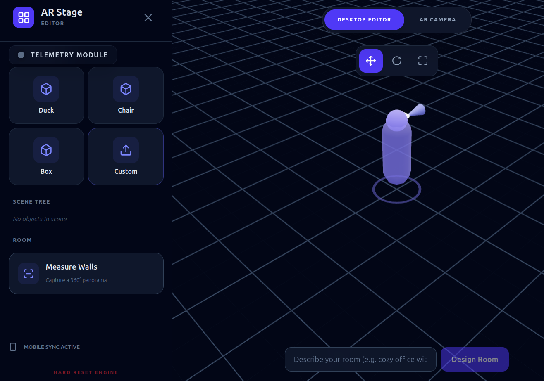Click the "Capture a 360° panorama" caption

76,280
